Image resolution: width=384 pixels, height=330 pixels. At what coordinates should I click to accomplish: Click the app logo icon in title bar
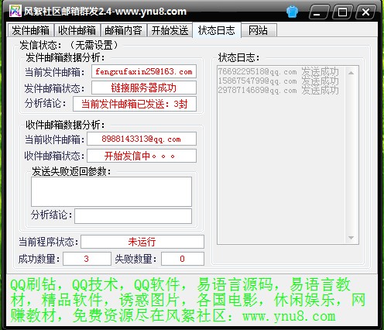[x=15, y=11]
